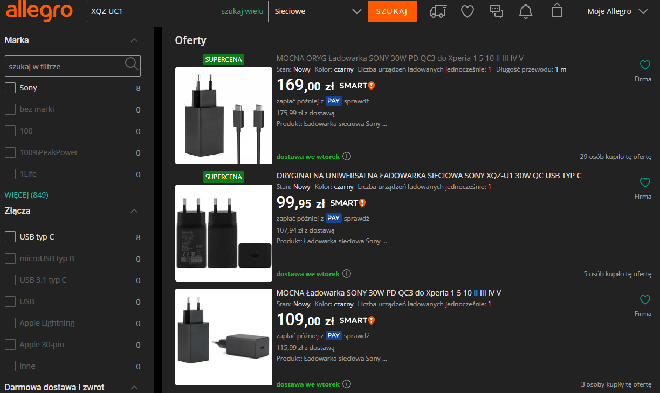
Task: Click PAY badge on 99,95 zł offer
Action: (334, 218)
